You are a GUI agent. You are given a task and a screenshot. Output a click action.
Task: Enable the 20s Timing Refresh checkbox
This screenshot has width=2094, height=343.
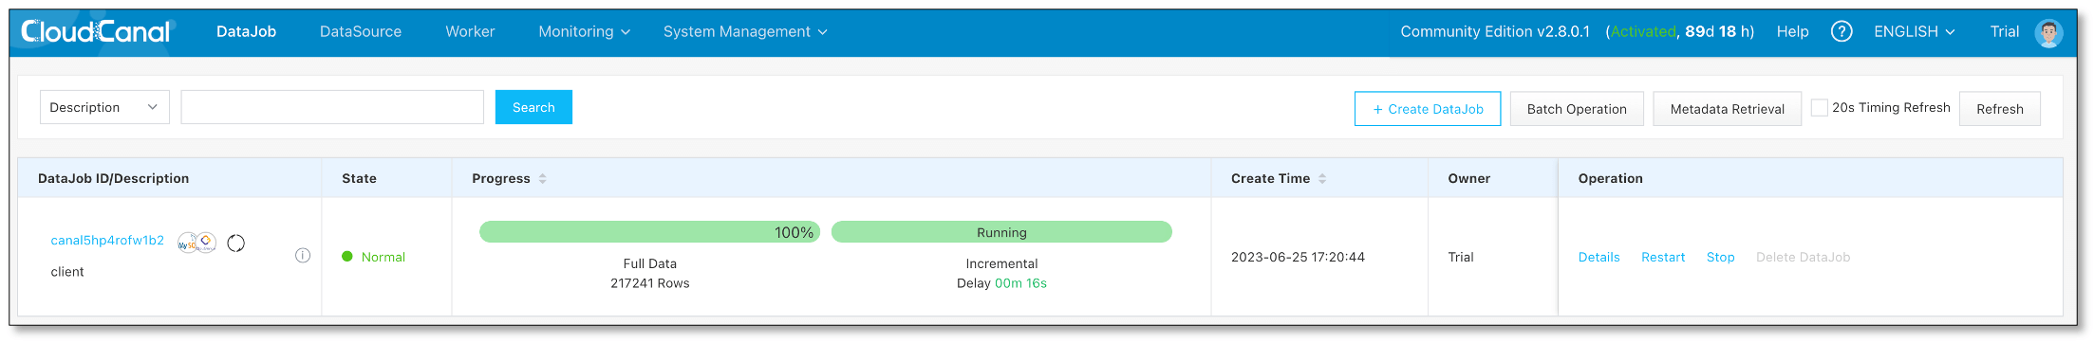[1819, 107]
